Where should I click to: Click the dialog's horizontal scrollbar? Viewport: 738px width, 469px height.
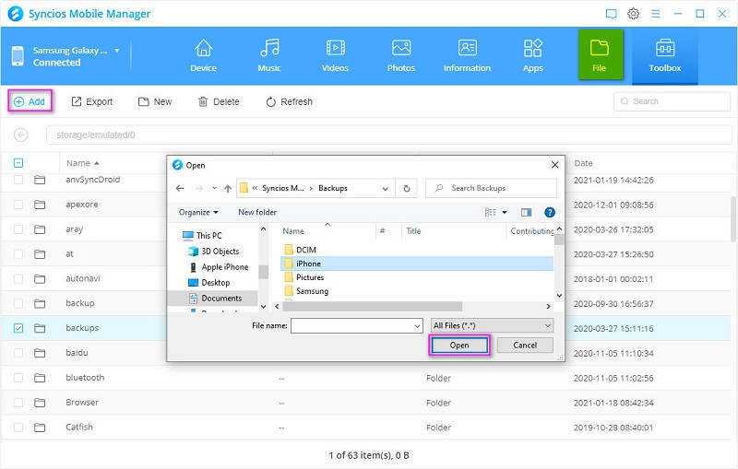[x=373, y=307]
